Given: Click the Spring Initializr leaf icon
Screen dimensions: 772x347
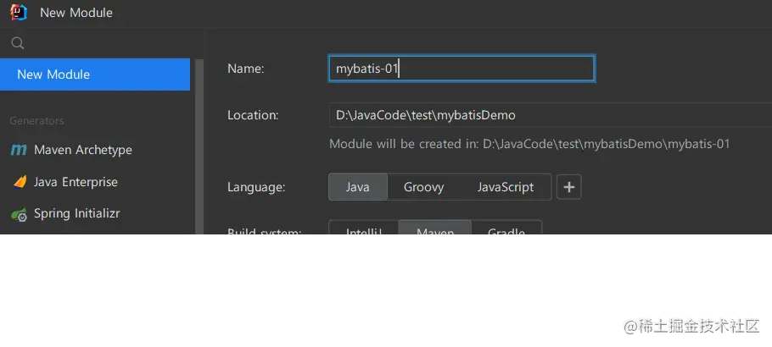Looking at the screenshot, I should pyautogui.click(x=20, y=214).
